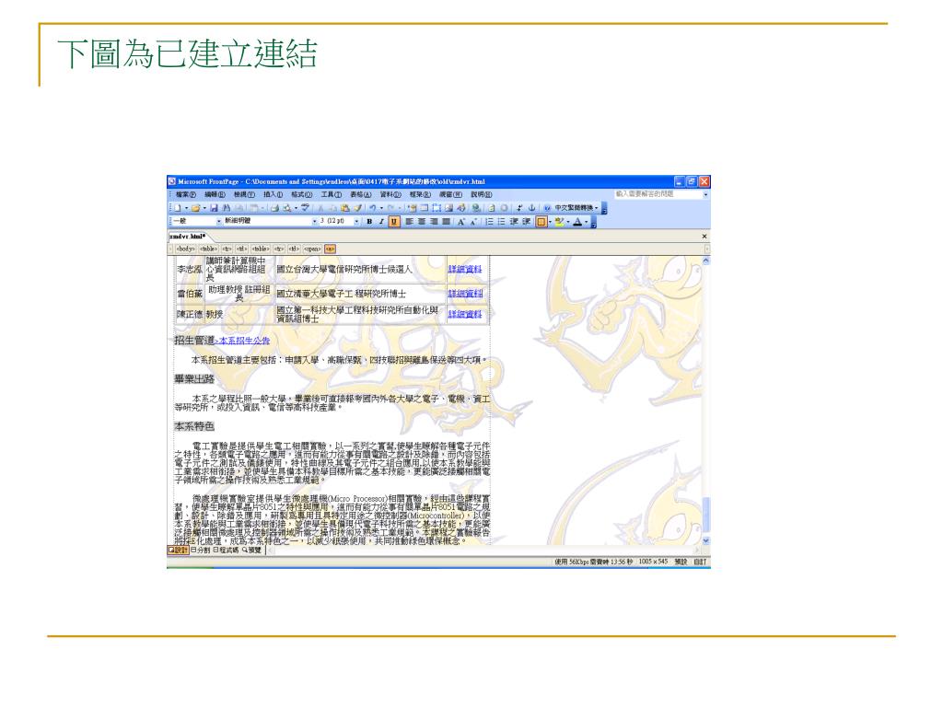
Task: Open the Borders dropdown arrow
Action: [551, 221]
